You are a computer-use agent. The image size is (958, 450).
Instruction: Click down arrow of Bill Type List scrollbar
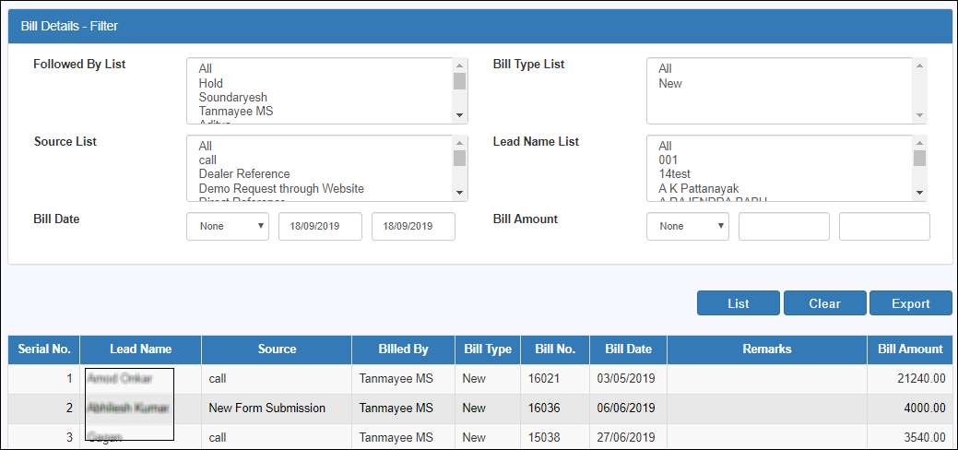click(919, 115)
